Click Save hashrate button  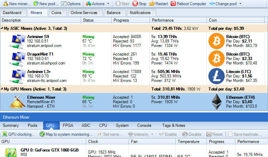click(x=245, y=134)
